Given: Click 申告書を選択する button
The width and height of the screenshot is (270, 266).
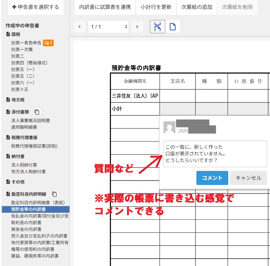Looking at the screenshot, I should click(x=36, y=7).
